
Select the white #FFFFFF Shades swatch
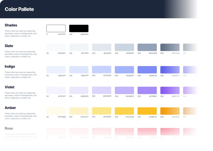pos(56,28)
